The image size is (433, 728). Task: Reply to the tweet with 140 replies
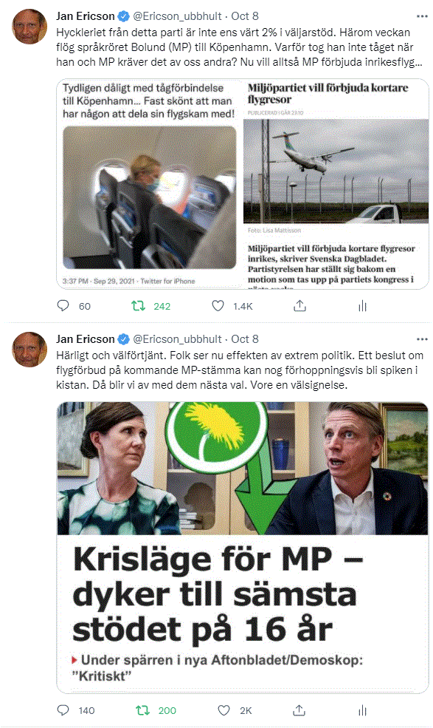(x=63, y=710)
